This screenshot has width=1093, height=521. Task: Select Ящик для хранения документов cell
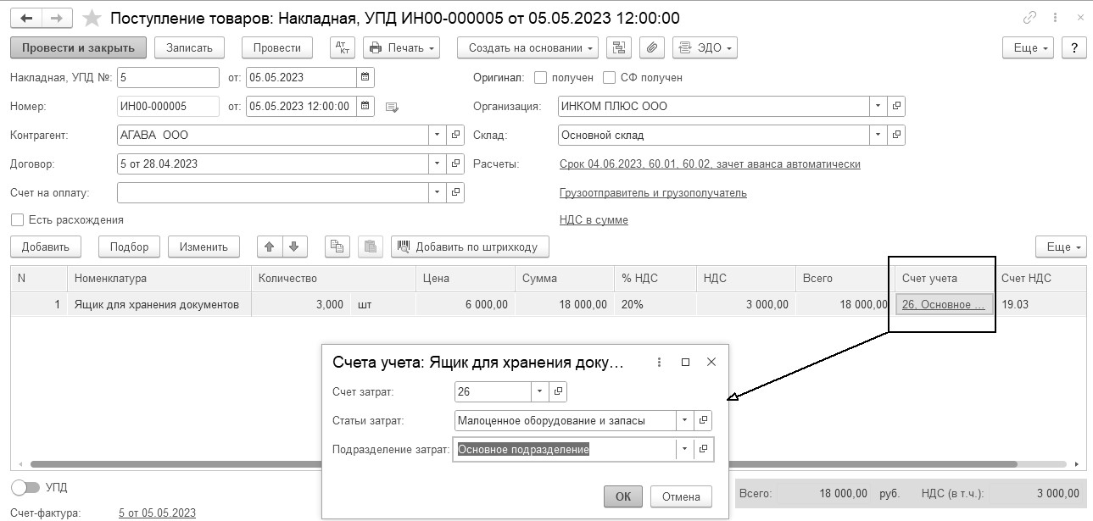click(159, 304)
